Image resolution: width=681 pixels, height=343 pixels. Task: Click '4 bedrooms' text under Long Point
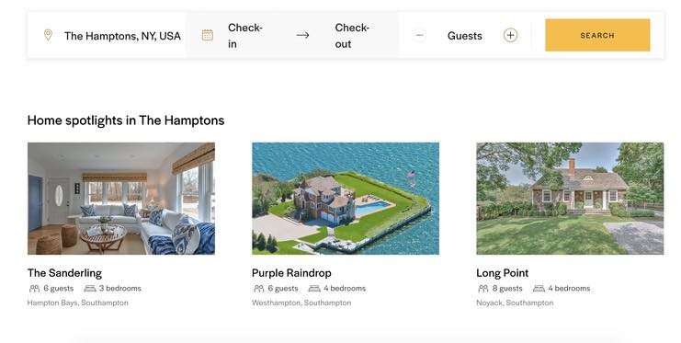pyautogui.click(x=569, y=288)
